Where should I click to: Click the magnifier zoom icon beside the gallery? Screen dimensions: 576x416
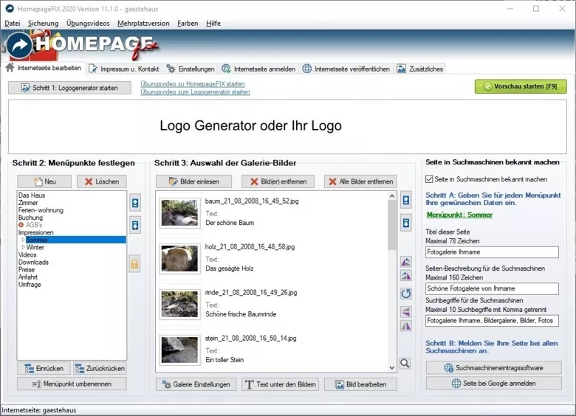405,363
